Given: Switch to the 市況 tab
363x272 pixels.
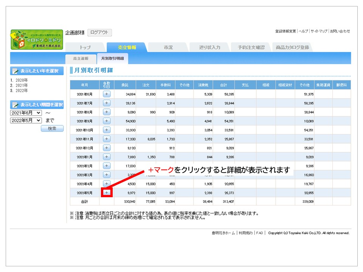Looking at the screenshot, I should pyautogui.click(x=168, y=48).
